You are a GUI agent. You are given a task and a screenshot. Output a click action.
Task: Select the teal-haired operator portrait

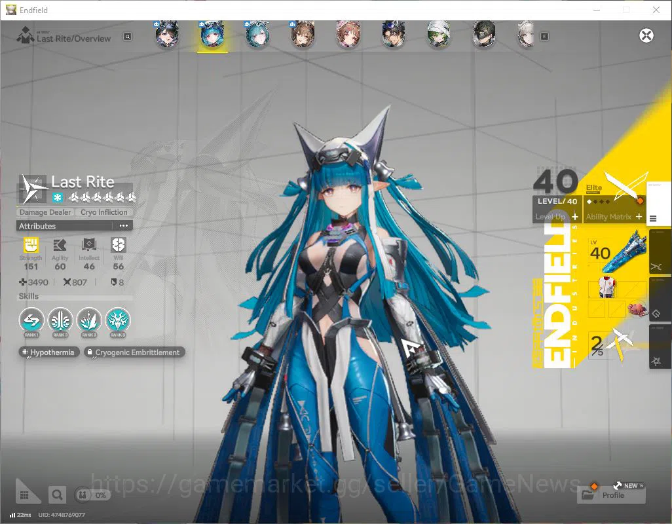click(x=257, y=35)
